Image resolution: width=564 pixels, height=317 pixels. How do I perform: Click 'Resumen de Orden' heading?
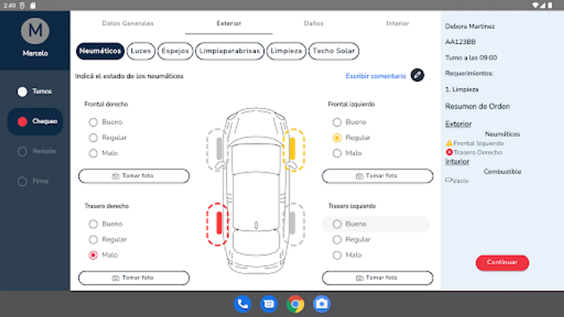coord(477,106)
